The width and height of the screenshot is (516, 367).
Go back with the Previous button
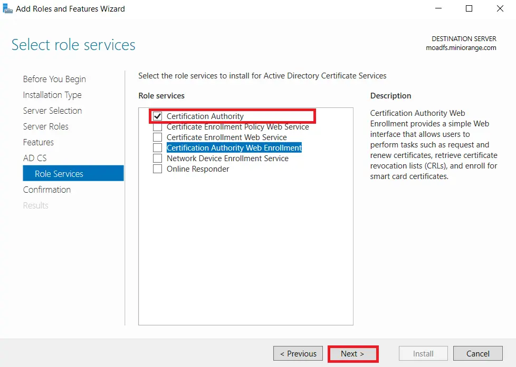pyautogui.click(x=298, y=353)
